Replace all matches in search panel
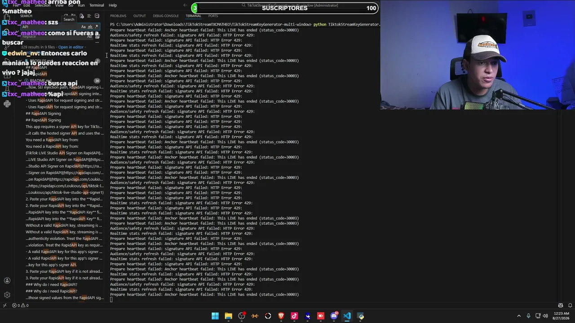This screenshot has width=575, height=323. (x=97, y=36)
